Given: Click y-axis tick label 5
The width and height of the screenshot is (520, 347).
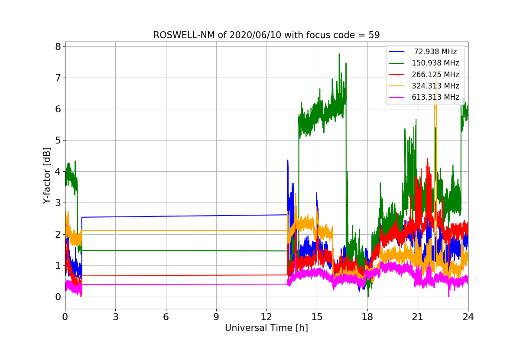Looking at the screenshot, I should [58, 140].
